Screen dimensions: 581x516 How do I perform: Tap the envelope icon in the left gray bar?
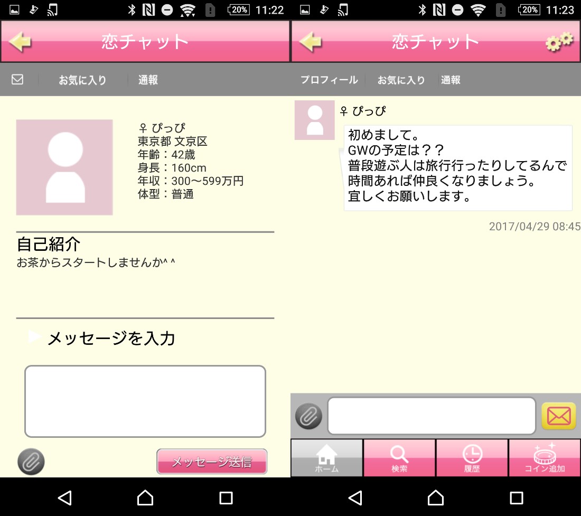17,79
